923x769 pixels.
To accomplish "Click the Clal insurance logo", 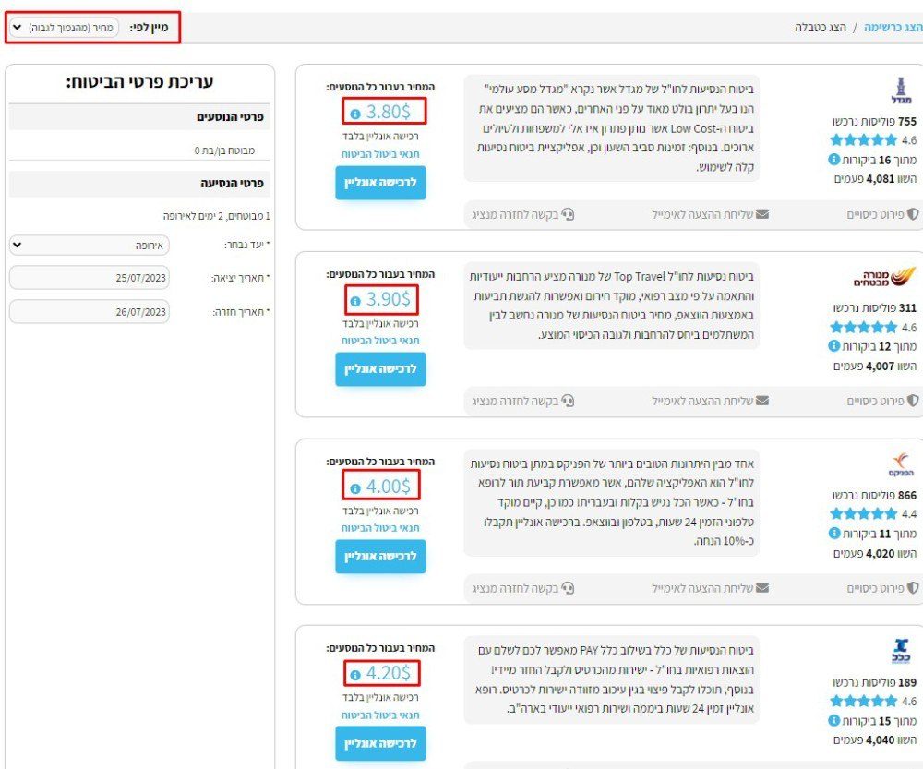I will [x=902, y=652].
